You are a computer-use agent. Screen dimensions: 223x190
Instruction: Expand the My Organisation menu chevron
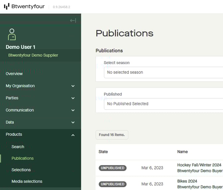click(x=73, y=86)
